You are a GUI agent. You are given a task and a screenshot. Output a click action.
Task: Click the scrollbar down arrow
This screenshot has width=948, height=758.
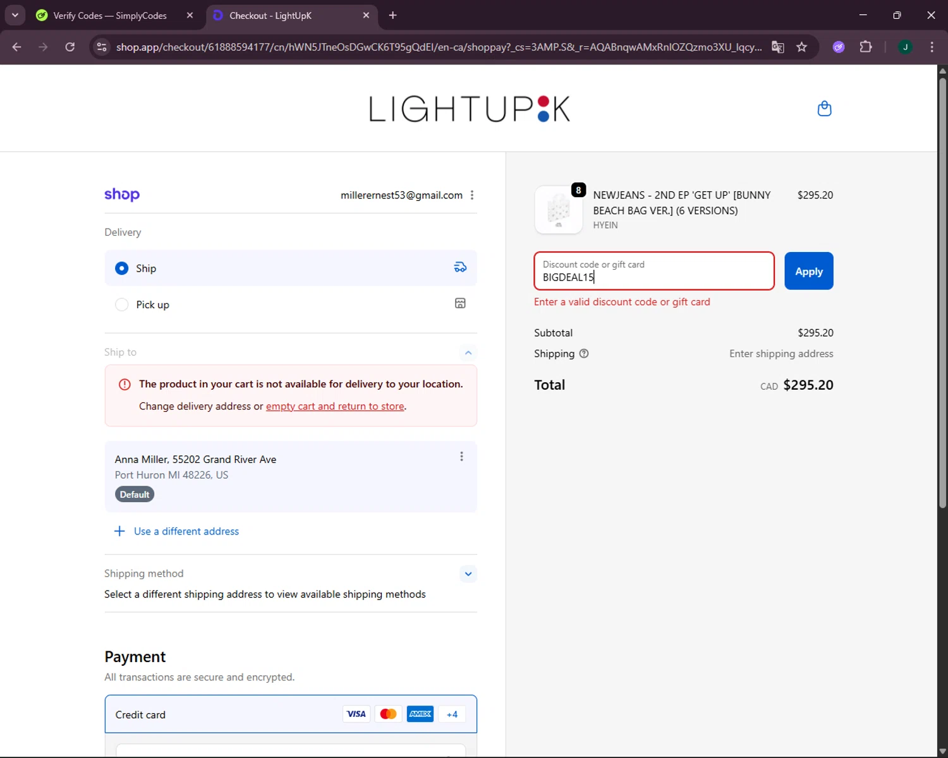tap(942, 752)
